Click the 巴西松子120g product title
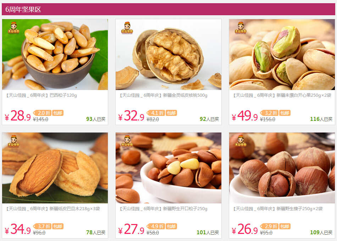This screenshot has width=337, height=241. click(x=41, y=95)
